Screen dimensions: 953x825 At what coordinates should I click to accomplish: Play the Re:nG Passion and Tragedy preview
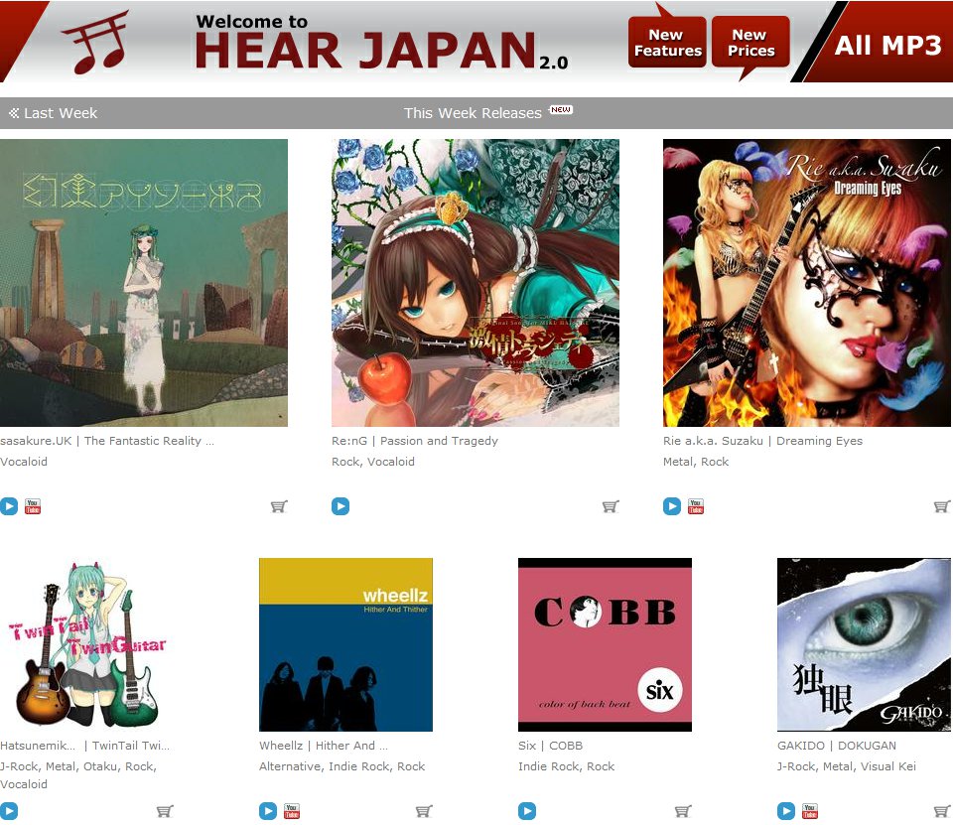coord(340,506)
